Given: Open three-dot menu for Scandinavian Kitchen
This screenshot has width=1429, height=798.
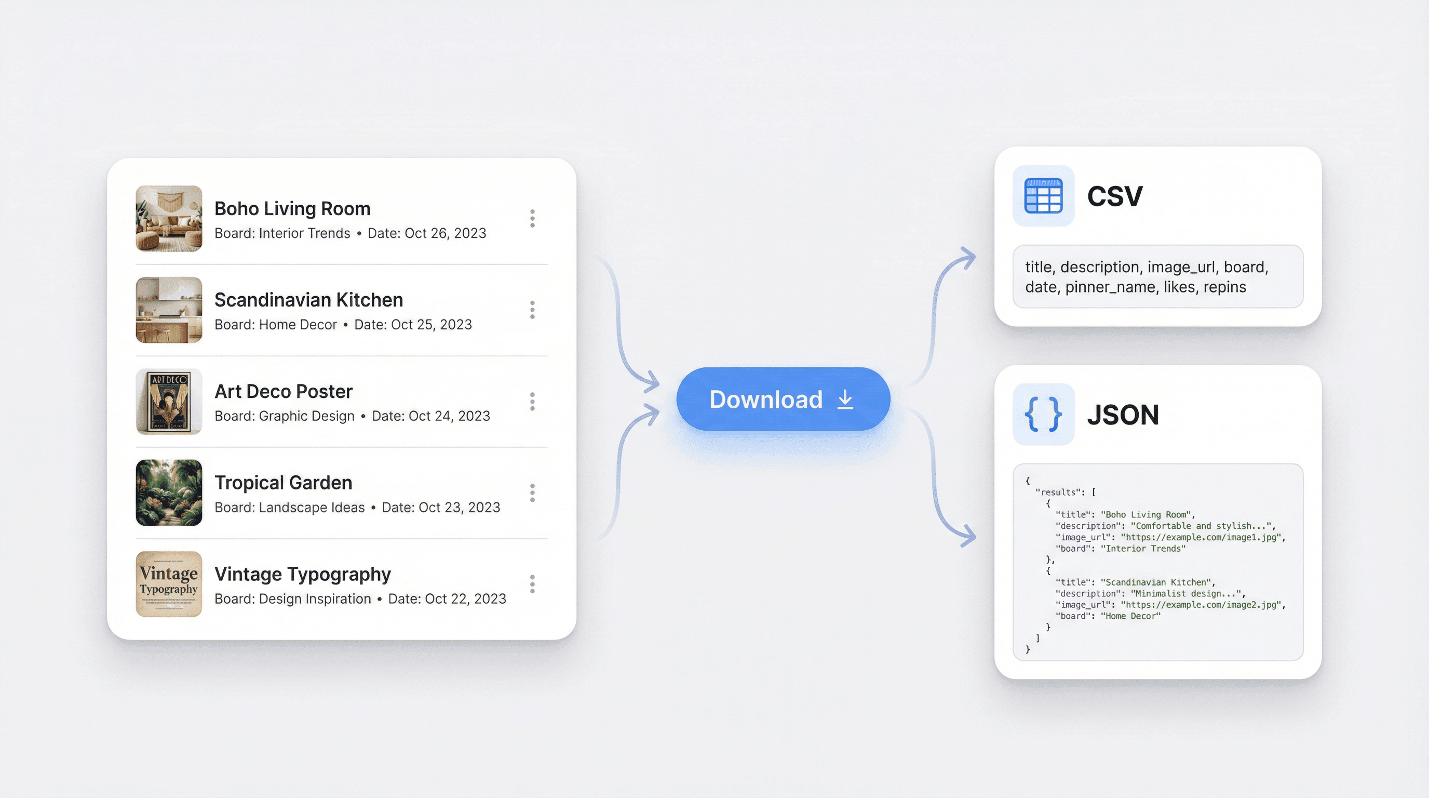Looking at the screenshot, I should 532,310.
